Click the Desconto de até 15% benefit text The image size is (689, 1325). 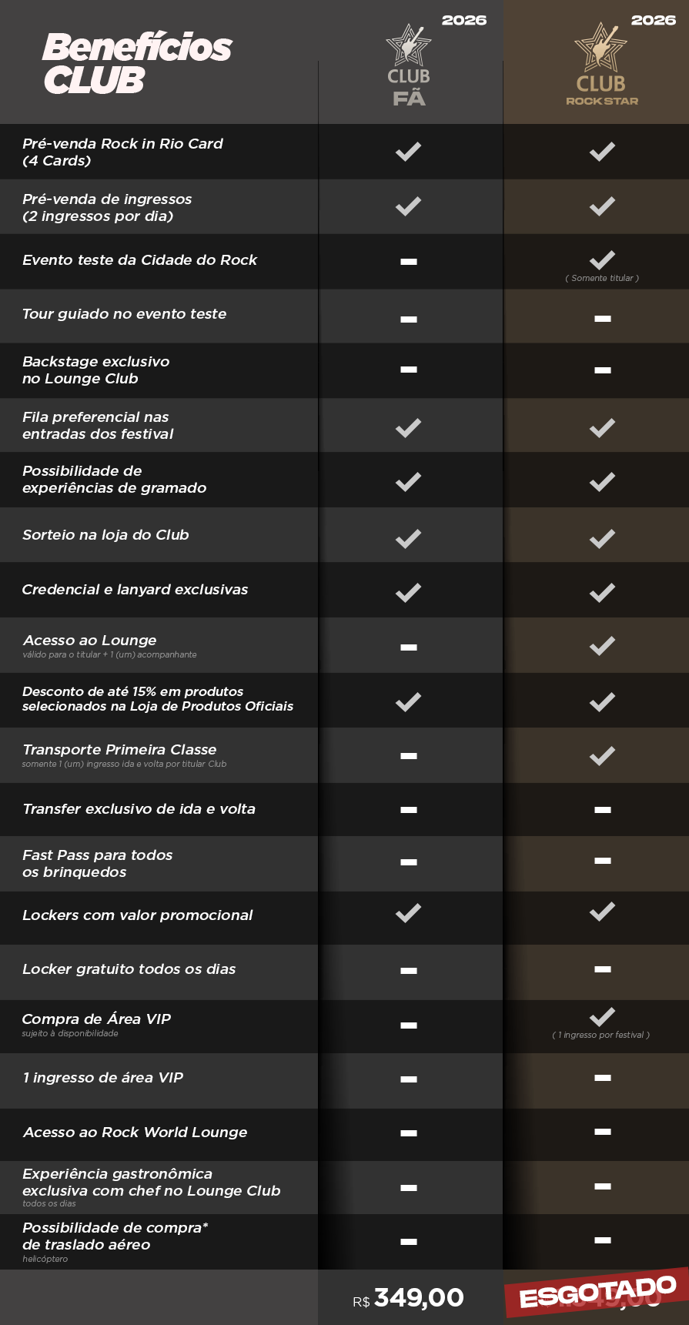point(157,699)
